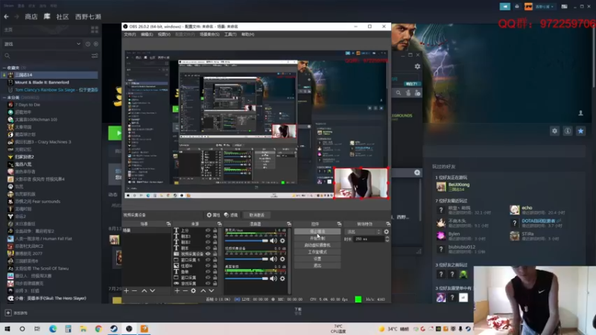
Task: Open Steam from the Windows taskbar
Action: click(x=114, y=328)
